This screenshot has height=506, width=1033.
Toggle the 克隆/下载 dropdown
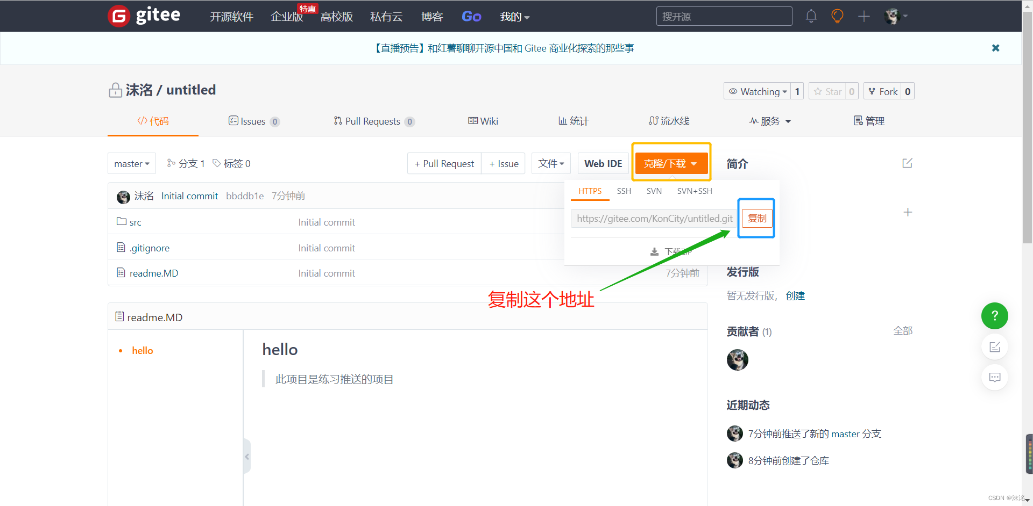point(671,163)
